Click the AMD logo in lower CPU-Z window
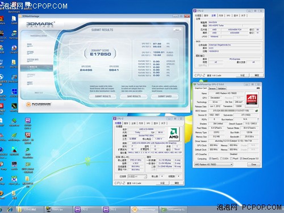The image size is (284, 213). pyautogui.click(x=174, y=133)
